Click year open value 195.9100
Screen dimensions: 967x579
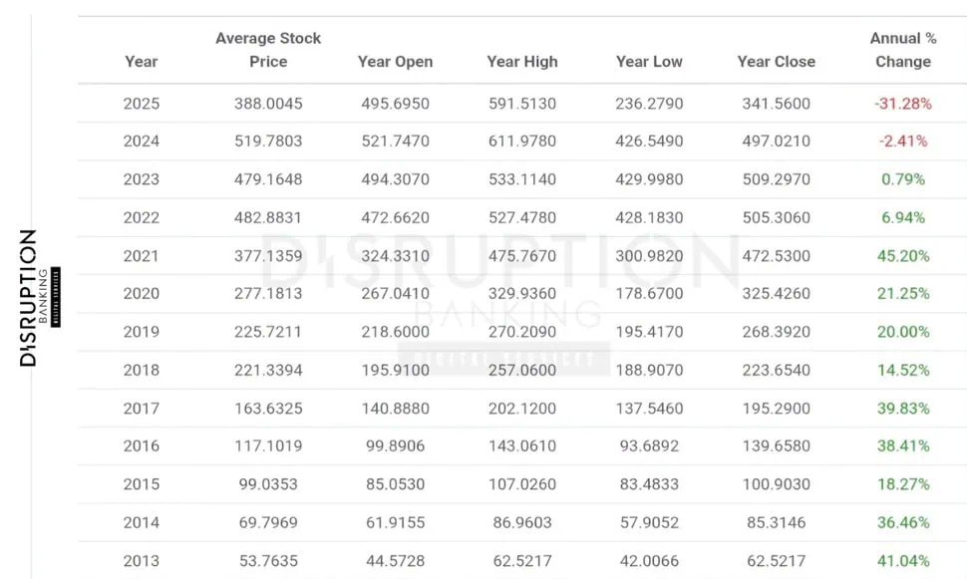(395, 370)
